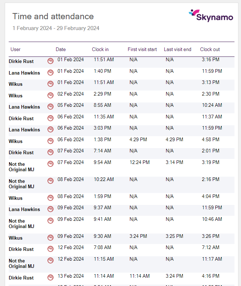The width and height of the screenshot is (241, 286).
Task: Click clock icon for Dirkie Rust 01 Feb
Action: [x=50, y=61]
